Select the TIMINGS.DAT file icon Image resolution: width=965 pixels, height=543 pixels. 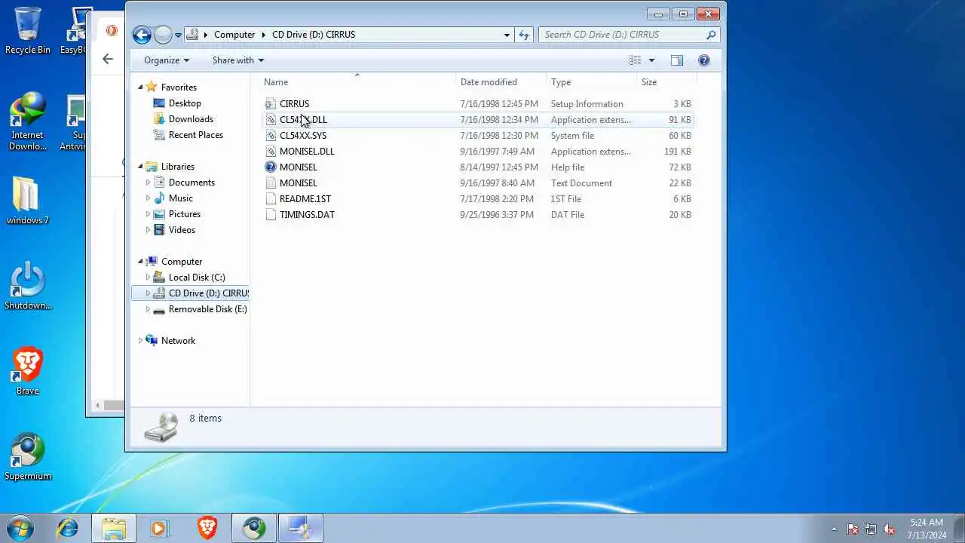pyautogui.click(x=271, y=215)
